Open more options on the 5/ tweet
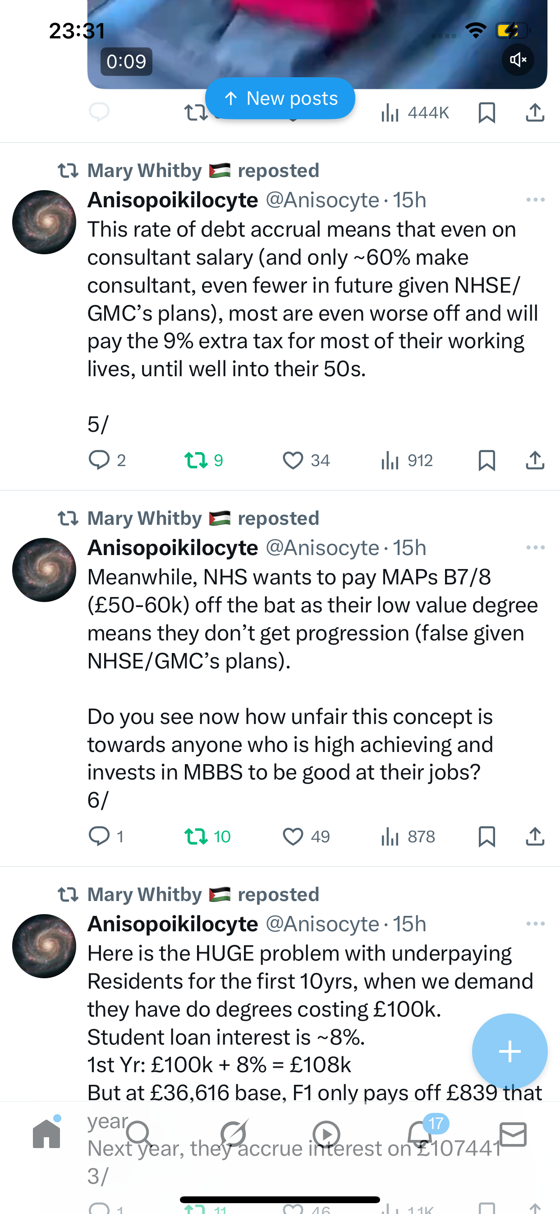 536,200
